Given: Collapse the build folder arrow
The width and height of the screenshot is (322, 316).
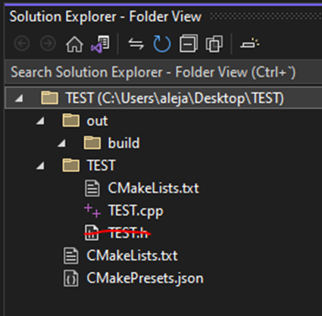Looking at the screenshot, I should pyautogui.click(x=62, y=143).
